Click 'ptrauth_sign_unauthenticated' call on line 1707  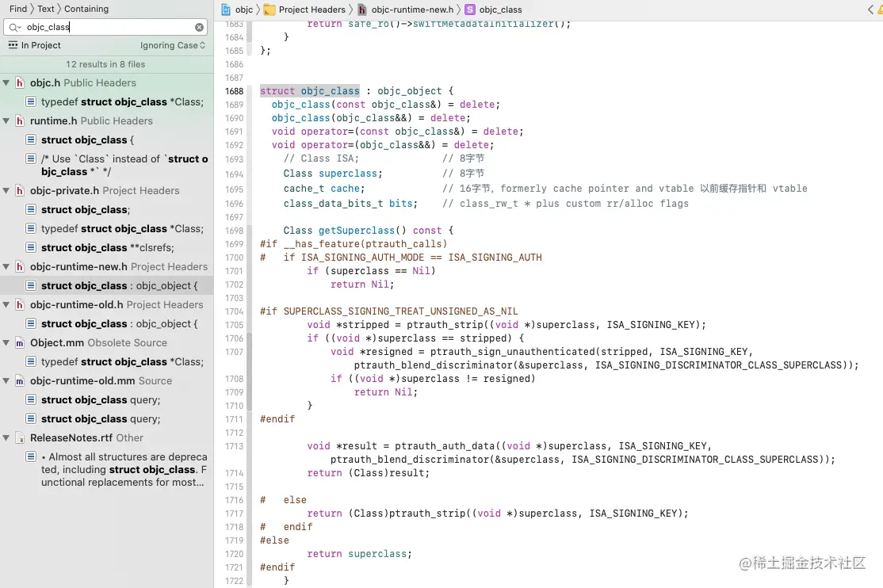point(513,351)
